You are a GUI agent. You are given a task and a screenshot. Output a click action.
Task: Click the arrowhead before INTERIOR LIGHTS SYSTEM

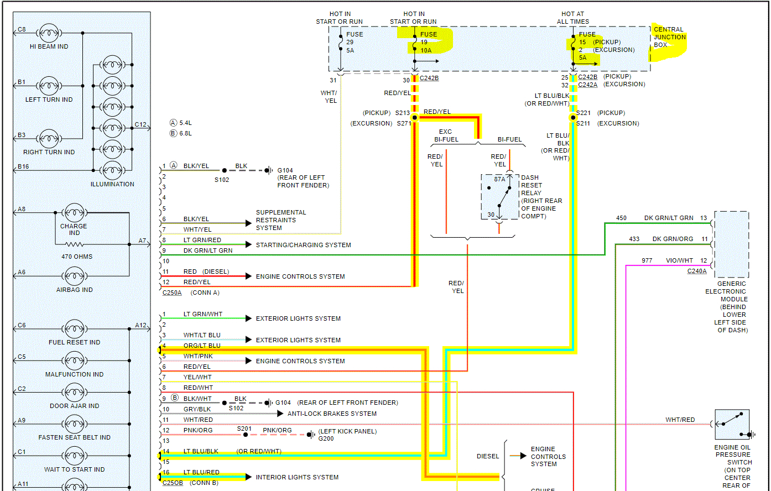pyautogui.click(x=248, y=477)
